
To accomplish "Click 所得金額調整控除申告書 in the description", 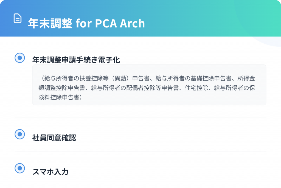I will click(63, 88).
